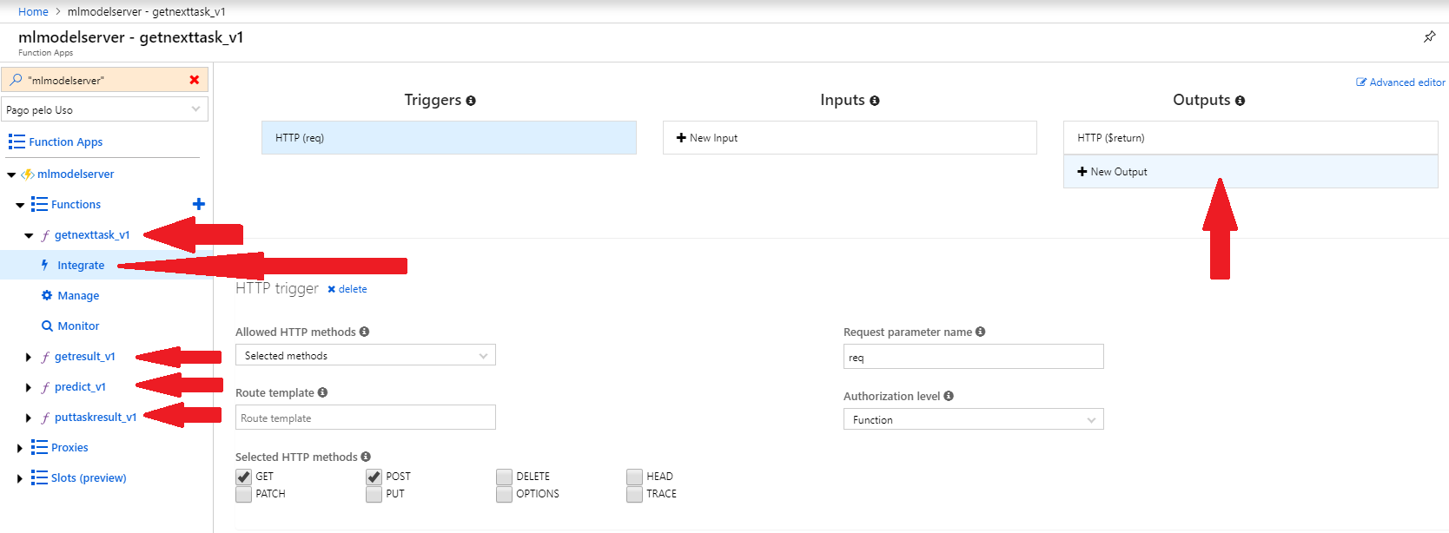The width and height of the screenshot is (1449, 533).
Task: Show info for Route template
Action: coord(322,392)
